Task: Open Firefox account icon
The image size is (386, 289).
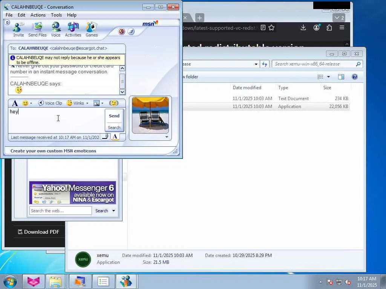Action: pos(317,27)
